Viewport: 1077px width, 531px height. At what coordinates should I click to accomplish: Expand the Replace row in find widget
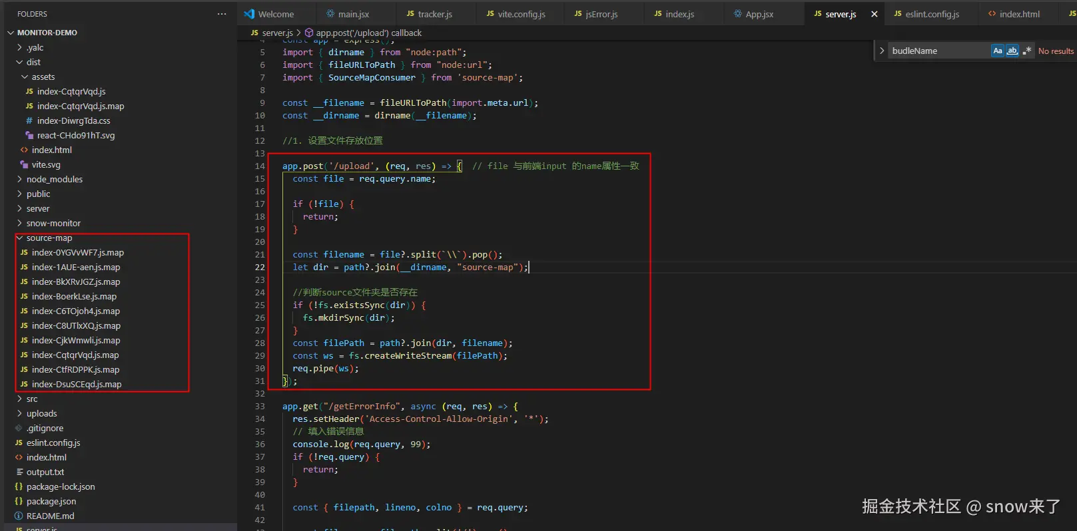tap(882, 51)
